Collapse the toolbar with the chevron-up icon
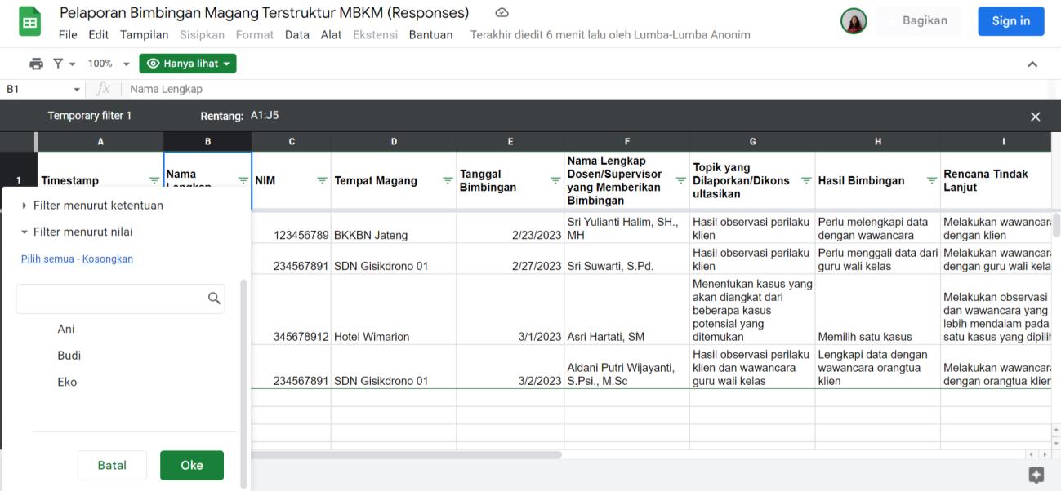The image size is (1061, 491). 1032,64
